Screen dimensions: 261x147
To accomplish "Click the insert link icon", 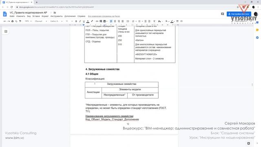I will (x=97, y=21).
